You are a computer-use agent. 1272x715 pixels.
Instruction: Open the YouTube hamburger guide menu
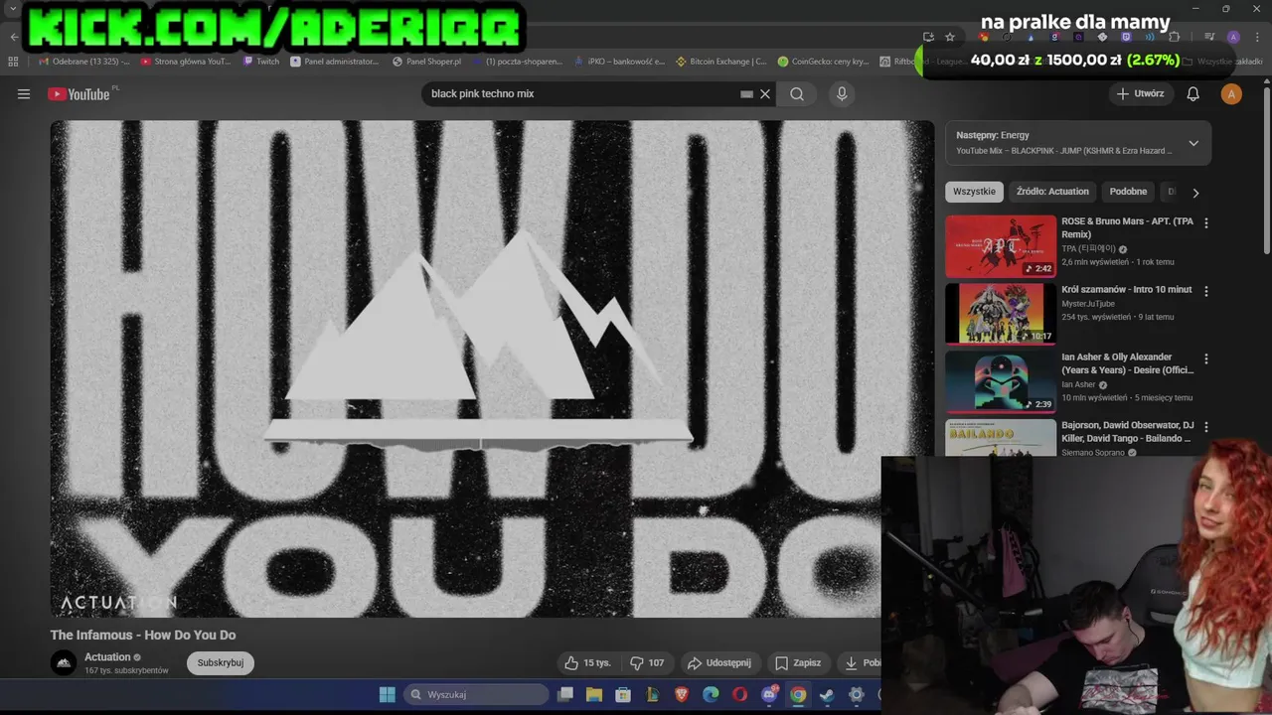click(x=24, y=94)
